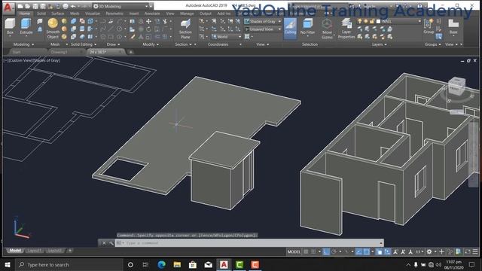482x271 pixels.
Task: Click the viewport controls label Custom View
Action: [x=20, y=60]
